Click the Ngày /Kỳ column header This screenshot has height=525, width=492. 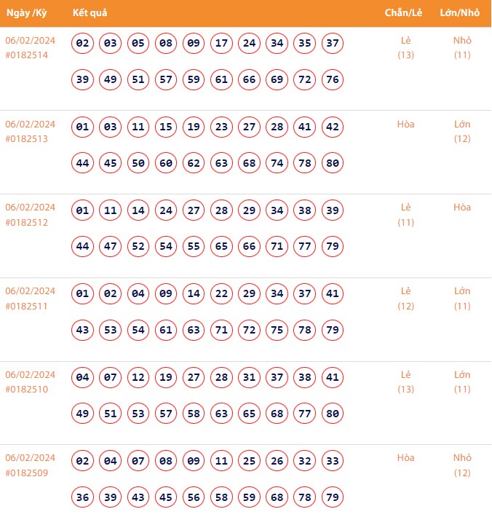pyautogui.click(x=27, y=13)
